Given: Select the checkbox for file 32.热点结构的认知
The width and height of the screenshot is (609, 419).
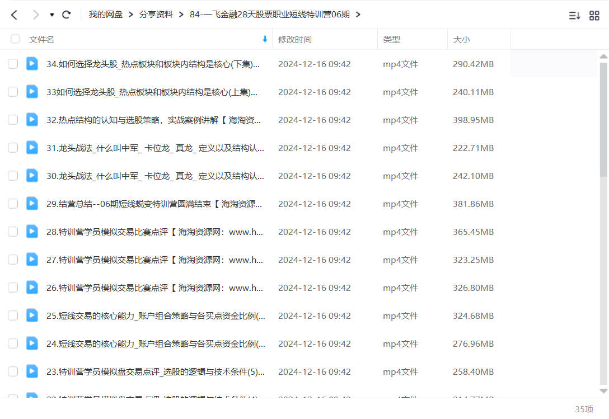Looking at the screenshot, I should (13, 120).
